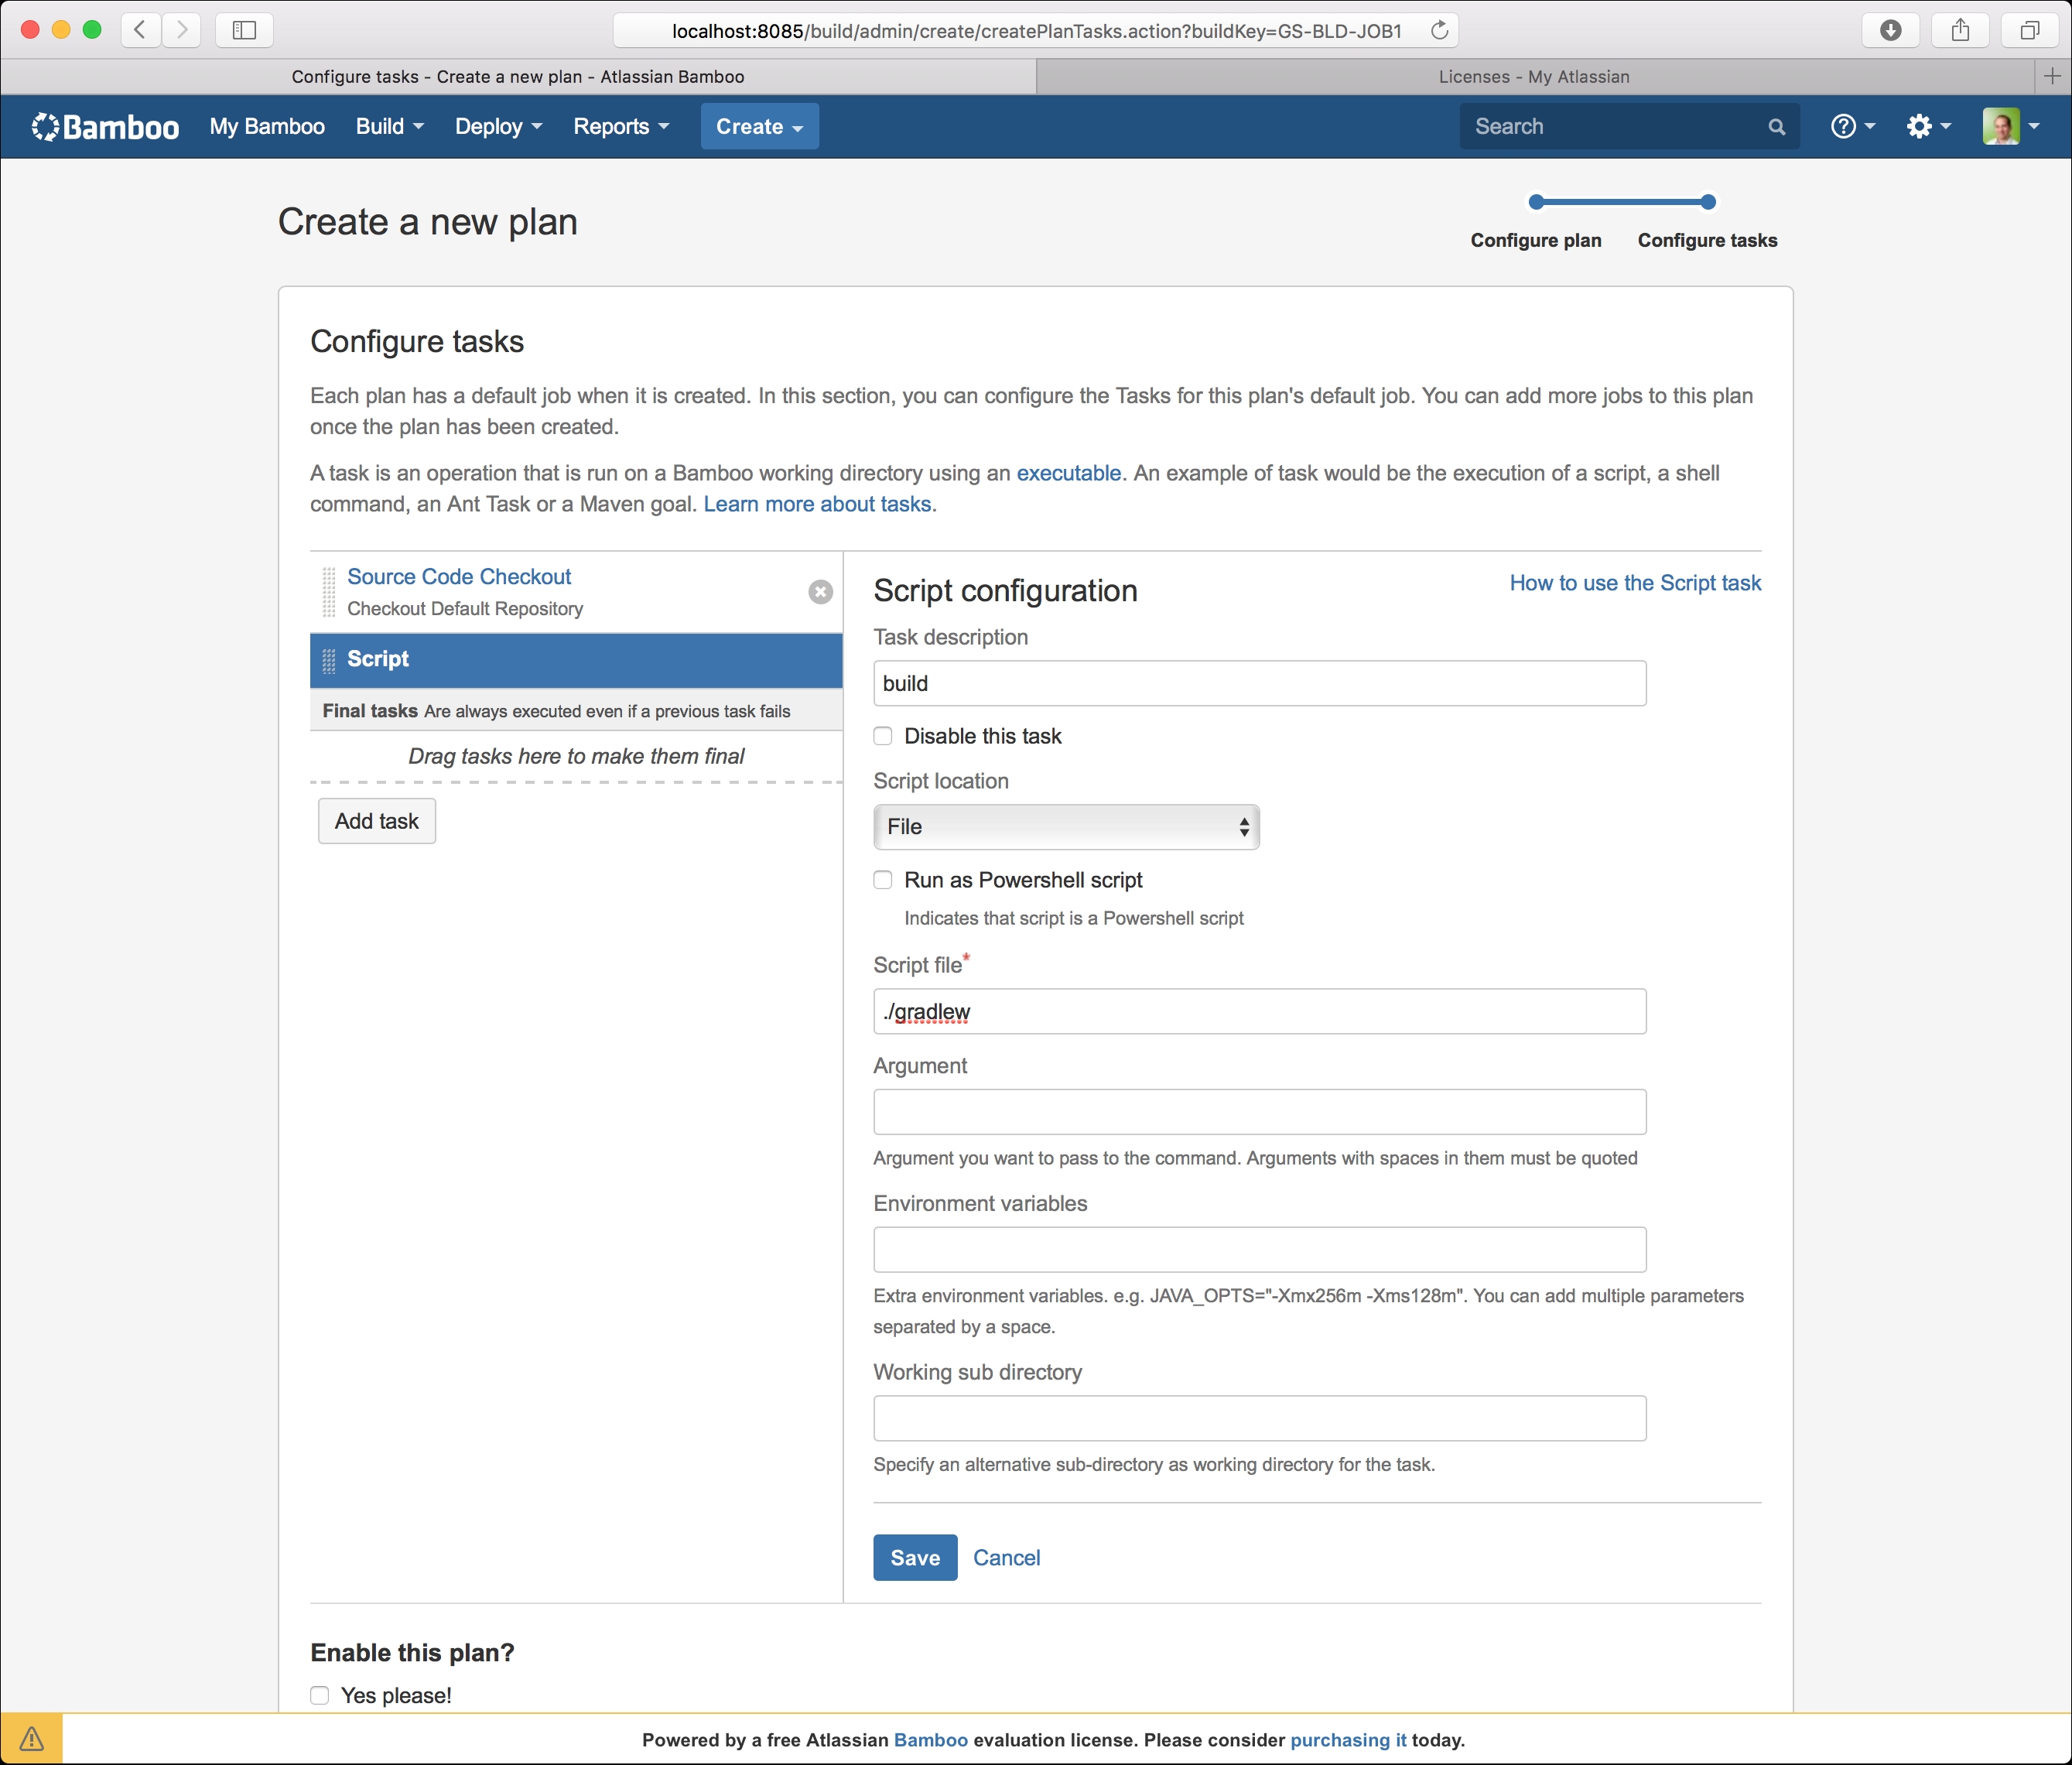Click the Bamboo logo in the header
This screenshot has height=1765, width=2072.
tap(105, 127)
